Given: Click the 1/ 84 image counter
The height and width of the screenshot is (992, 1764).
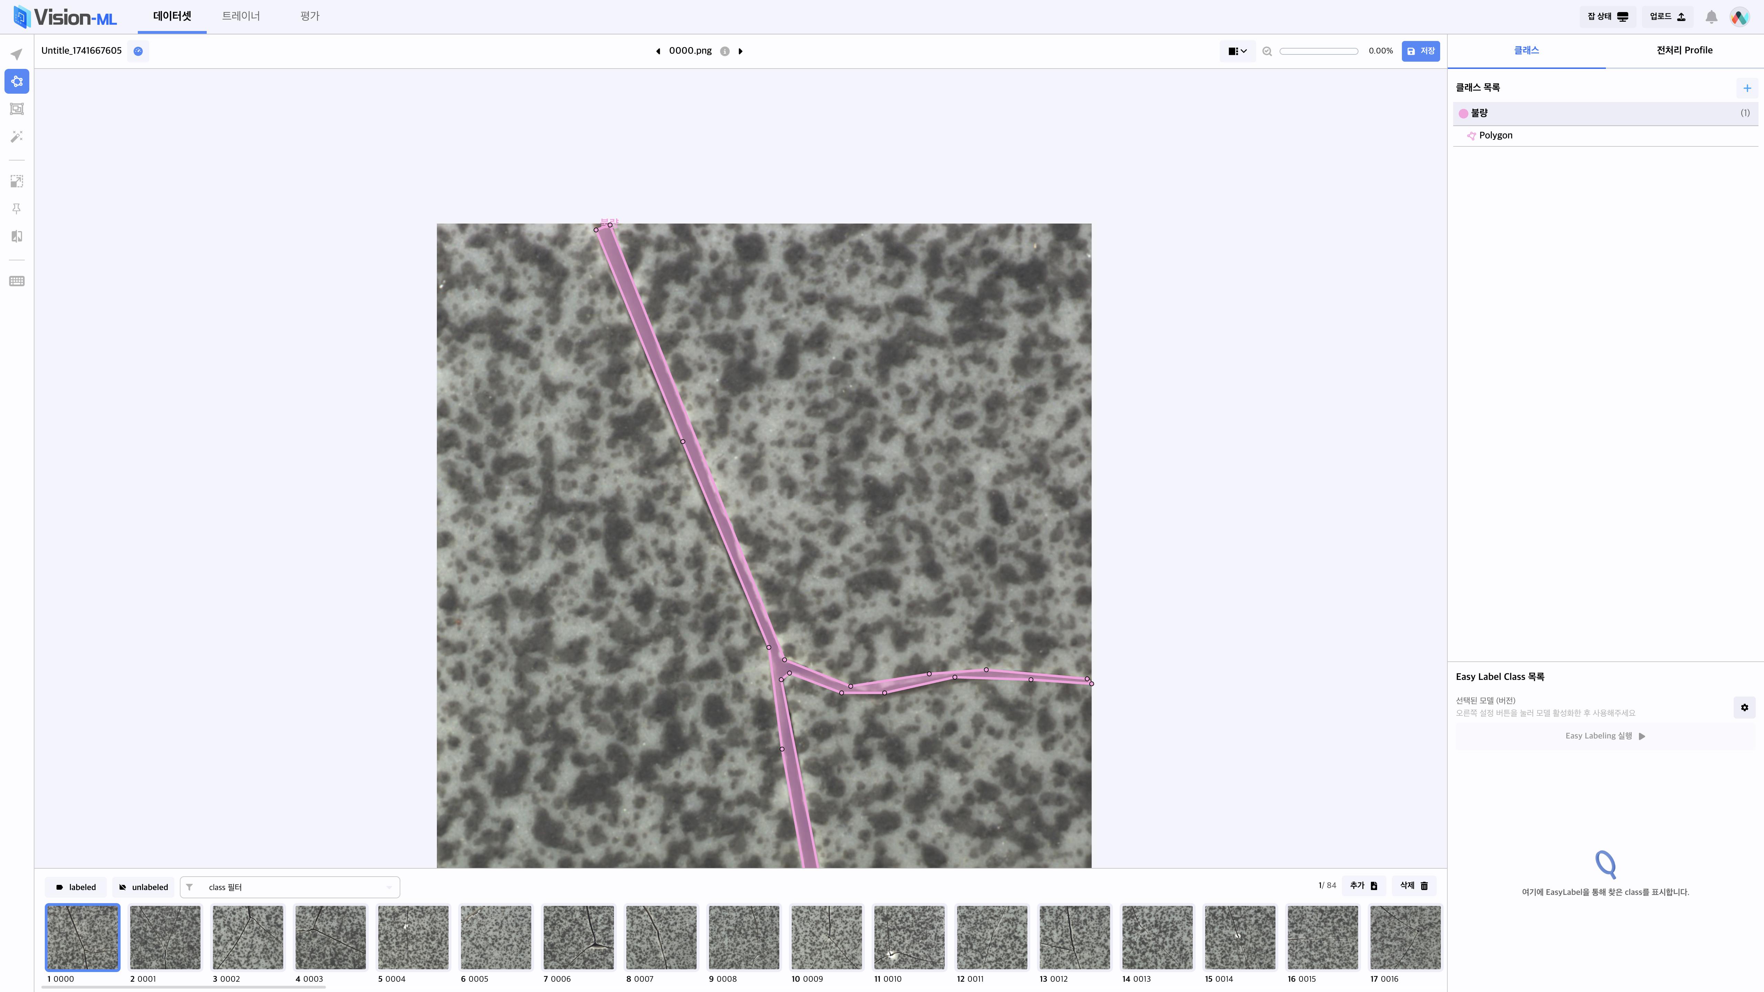Looking at the screenshot, I should pos(1327,886).
